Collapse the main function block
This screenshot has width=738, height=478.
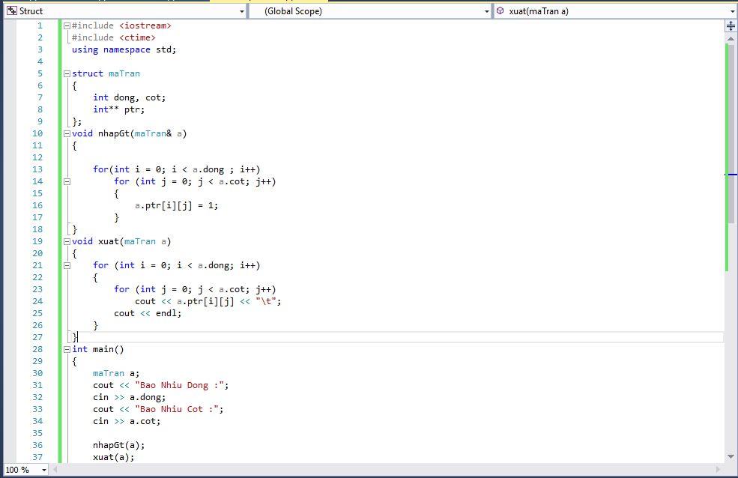click(x=67, y=349)
